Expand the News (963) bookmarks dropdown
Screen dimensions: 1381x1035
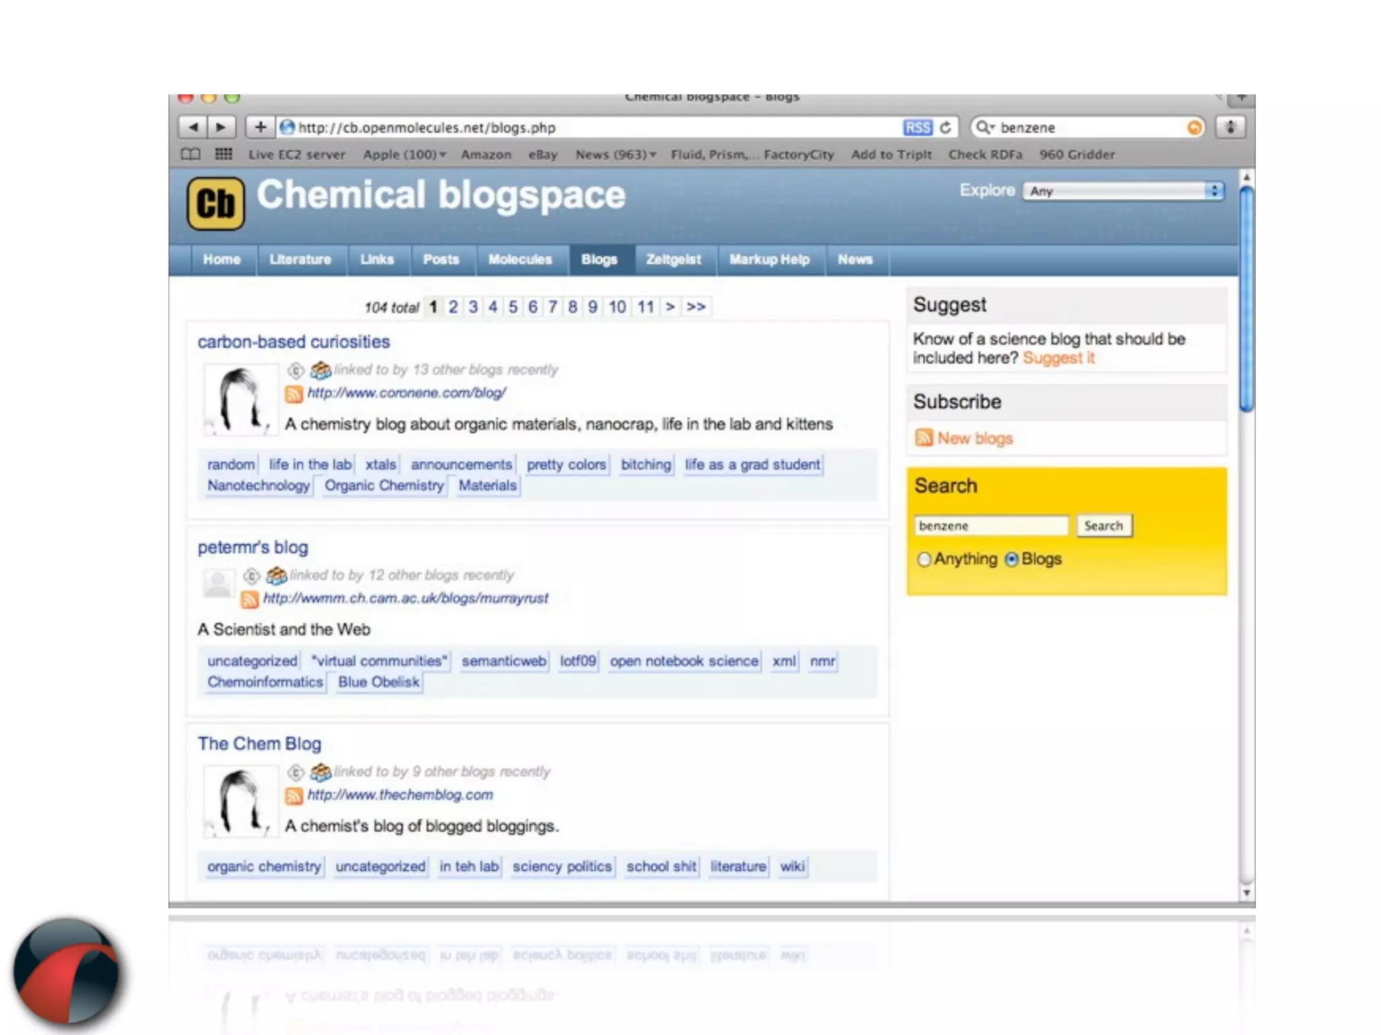click(615, 154)
